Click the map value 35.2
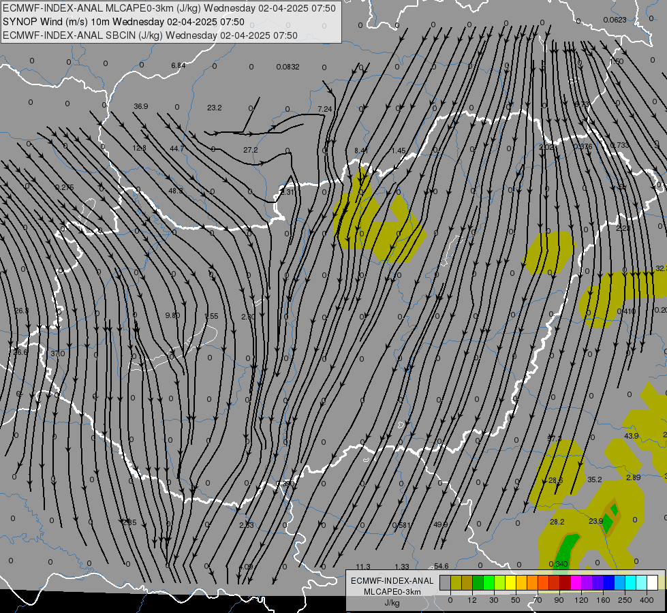Image resolution: width=667 pixels, height=613 pixels. pos(595,480)
